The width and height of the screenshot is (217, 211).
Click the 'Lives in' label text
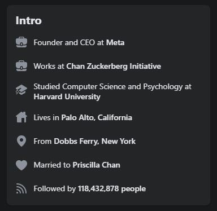[x=46, y=117]
